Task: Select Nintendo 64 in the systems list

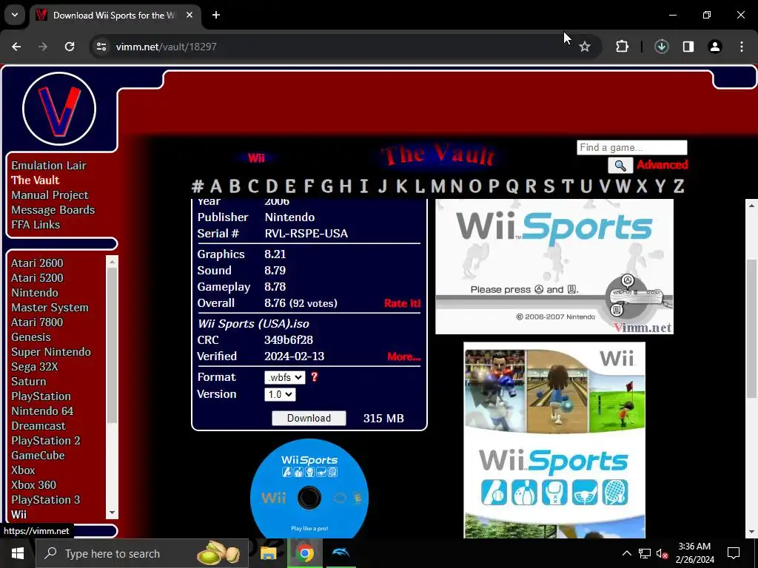Action: pyautogui.click(x=42, y=411)
